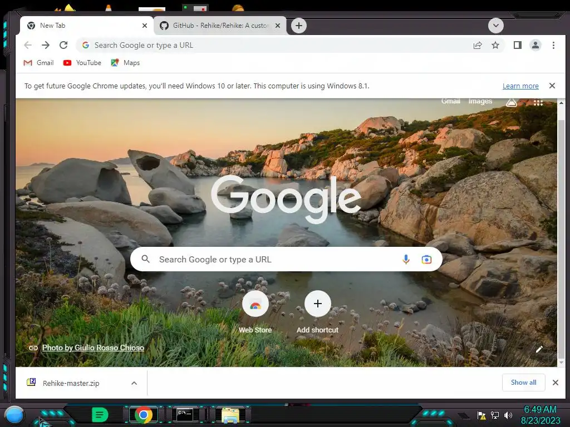Switch to the New Tab tab
Viewport: 570px width, 427px height.
[x=87, y=26]
